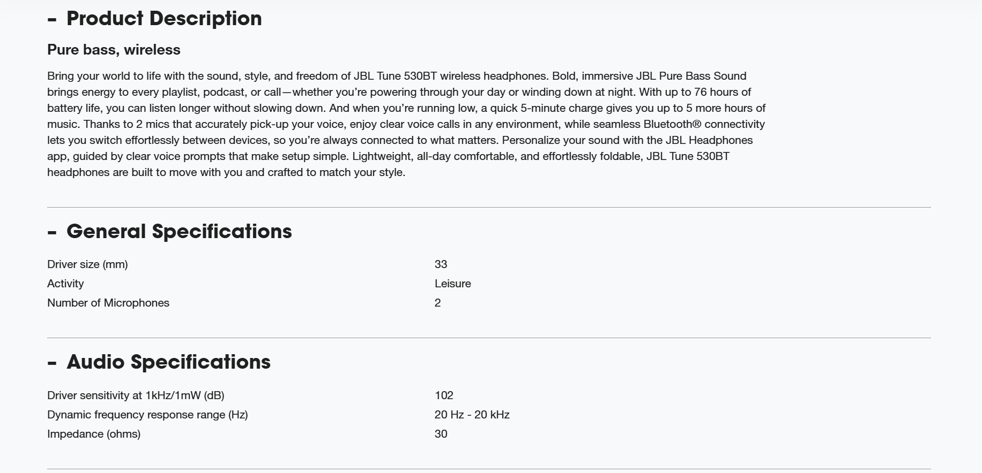Click the microphone count value 2

point(437,303)
